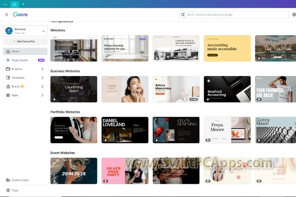Open Brand in sidebar
The width and height of the screenshot is (296, 197).
coord(25,87)
